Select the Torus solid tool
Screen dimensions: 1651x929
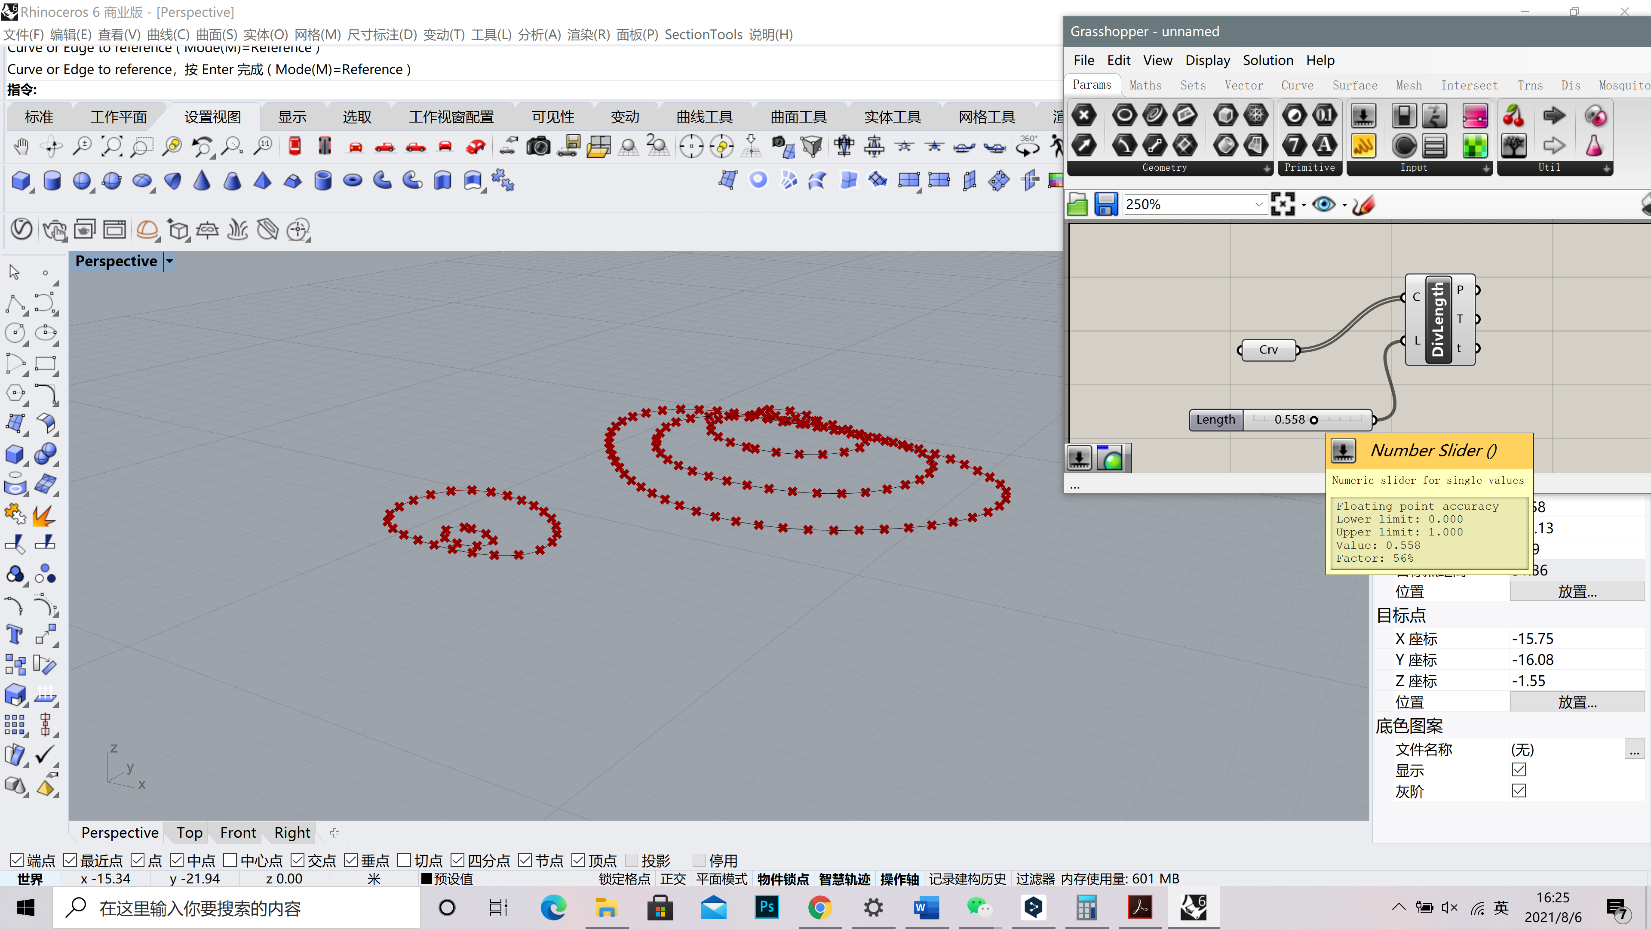pos(353,181)
